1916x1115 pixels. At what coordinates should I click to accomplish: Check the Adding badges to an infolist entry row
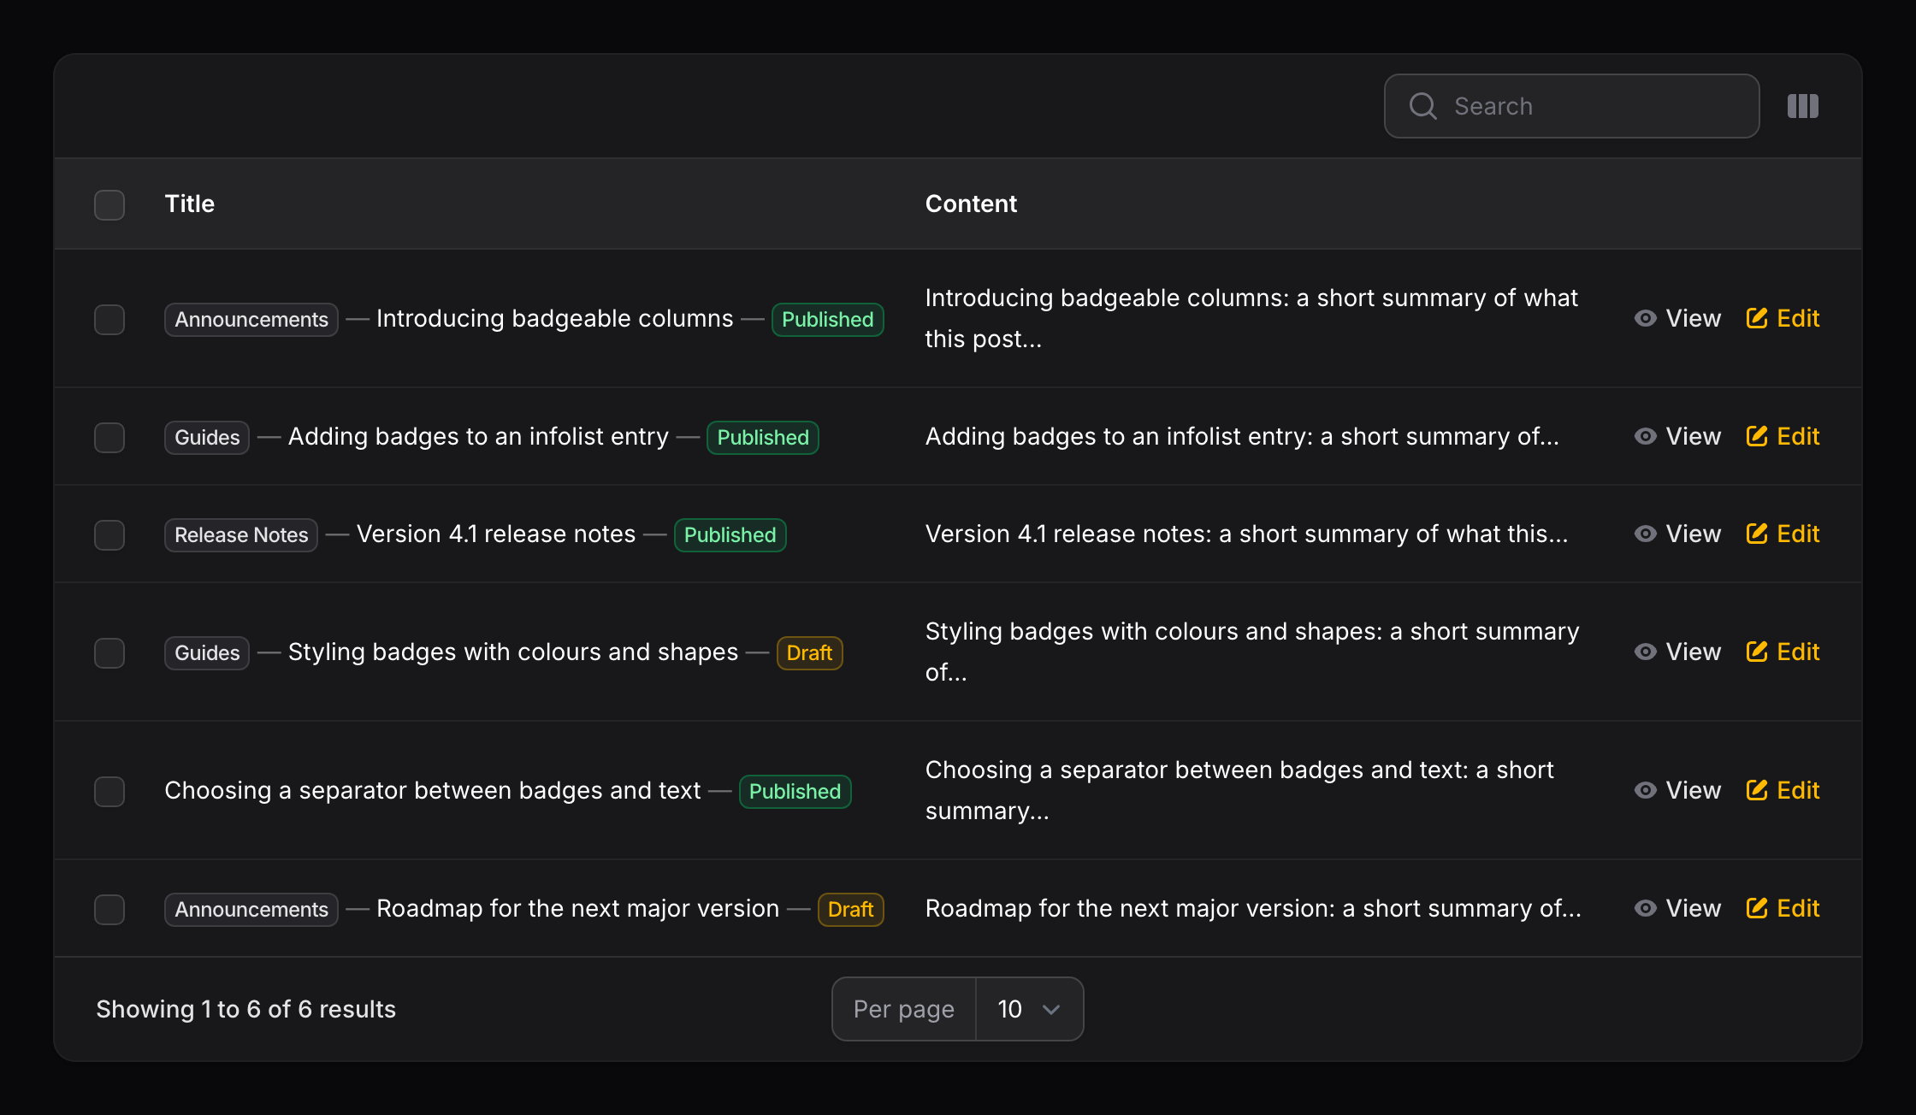point(109,438)
